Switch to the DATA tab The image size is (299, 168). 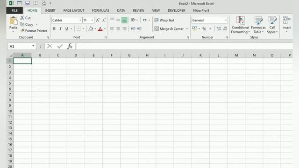click(x=121, y=10)
